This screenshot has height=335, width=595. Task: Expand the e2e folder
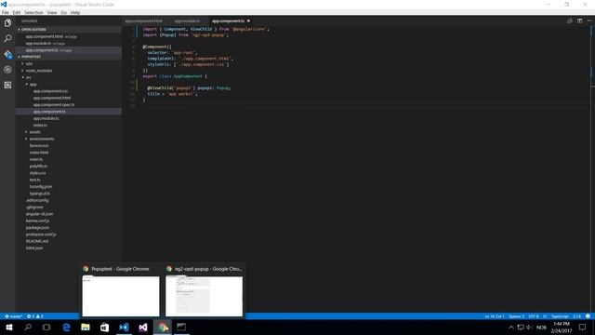coord(29,64)
